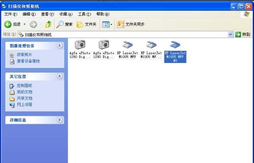The height and width of the screenshot is (163, 254).
Task: Open the 我的文档 link
Action: pyautogui.click(x=25, y=92)
